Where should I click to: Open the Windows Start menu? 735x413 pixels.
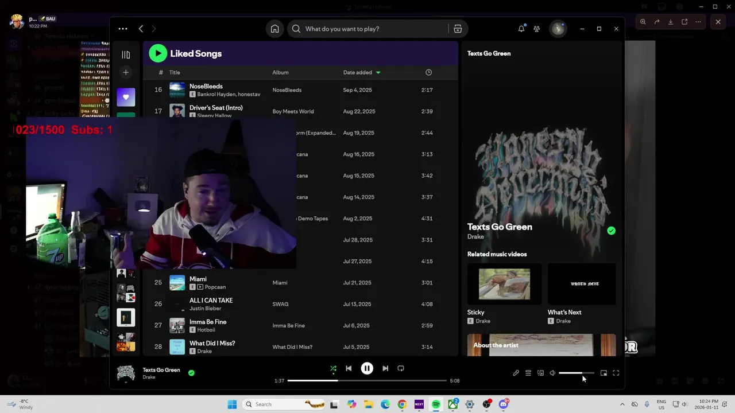232,404
